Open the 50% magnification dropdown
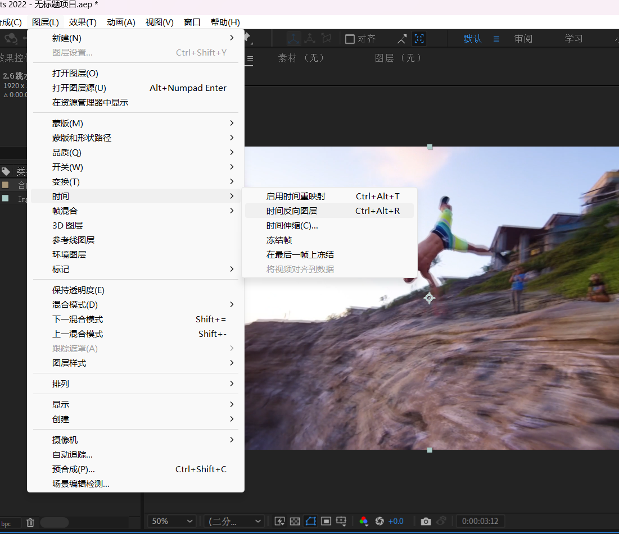 pyautogui.click(x=171, y=521)
